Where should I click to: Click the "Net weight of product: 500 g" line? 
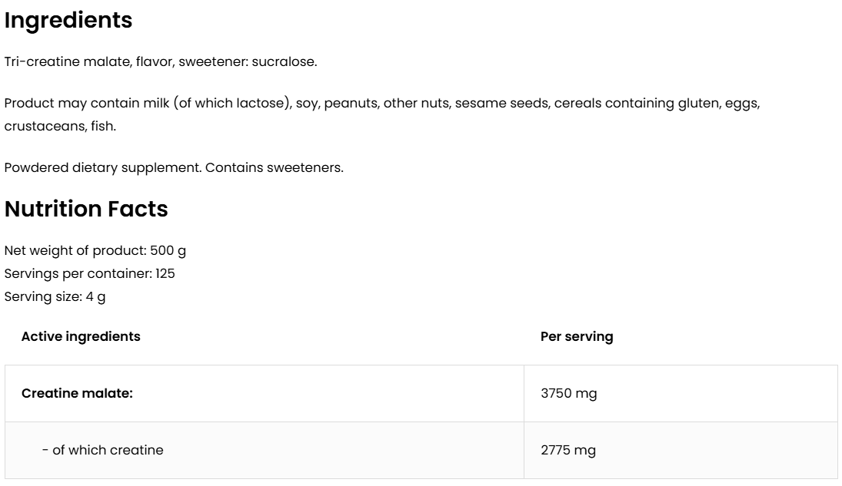pos(95,250)
